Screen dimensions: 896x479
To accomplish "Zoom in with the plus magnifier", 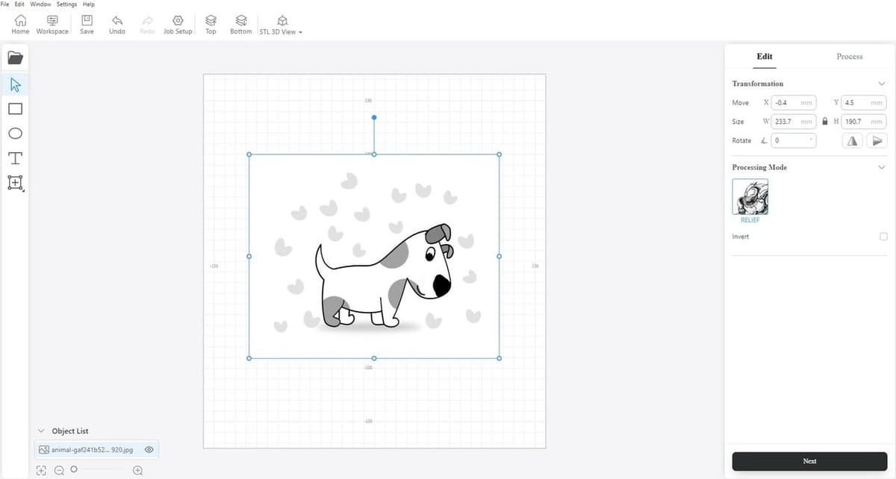I will point(137,470).
